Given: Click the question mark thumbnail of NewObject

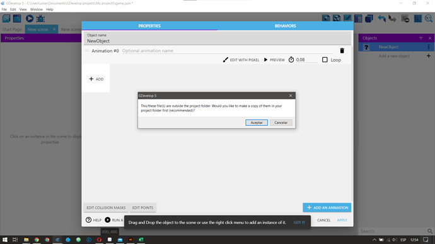Looking at the screenshot, I should pyautogui.click(x=366, y=47).
